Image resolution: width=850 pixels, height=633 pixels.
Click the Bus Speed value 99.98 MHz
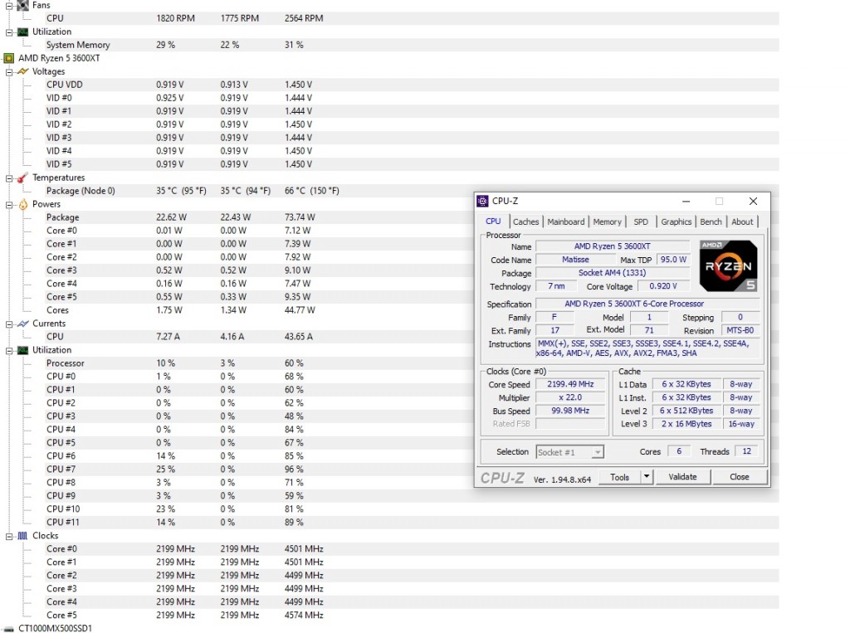(x=570, y=411)
